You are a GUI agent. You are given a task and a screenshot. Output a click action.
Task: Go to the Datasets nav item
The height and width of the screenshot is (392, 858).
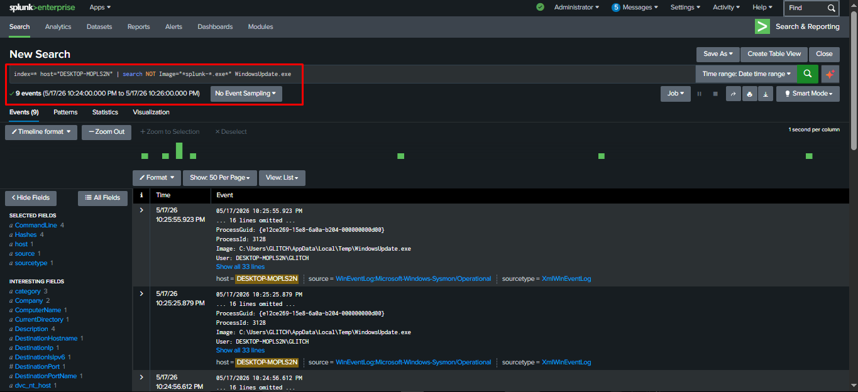point(99,27)
